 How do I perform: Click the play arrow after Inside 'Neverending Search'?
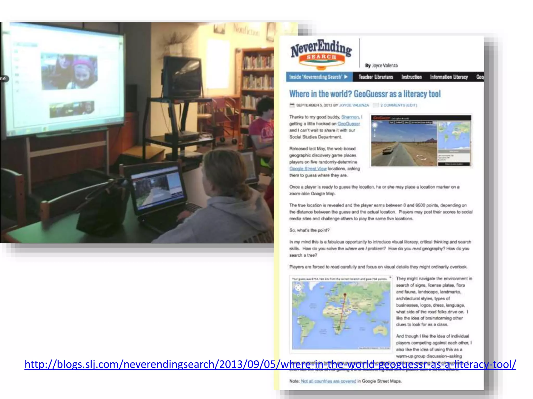(346, 77)
